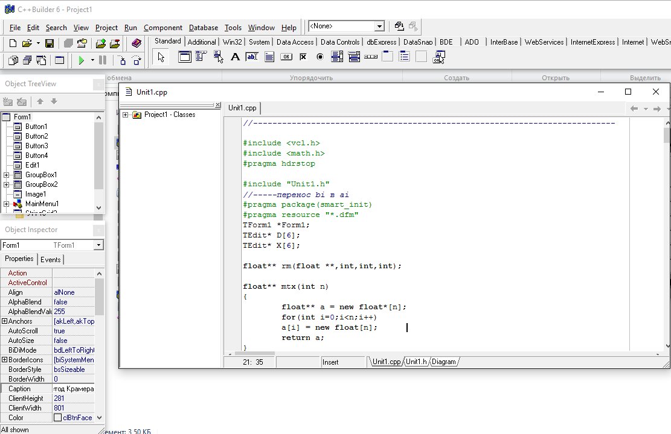Open the Database menu
671x434 pixels.
pyautogui.click(x=204, y=28)
